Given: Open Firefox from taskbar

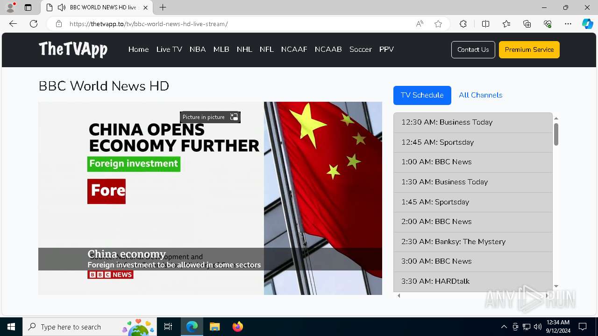Looking at the screenshot, I should 238,327.
